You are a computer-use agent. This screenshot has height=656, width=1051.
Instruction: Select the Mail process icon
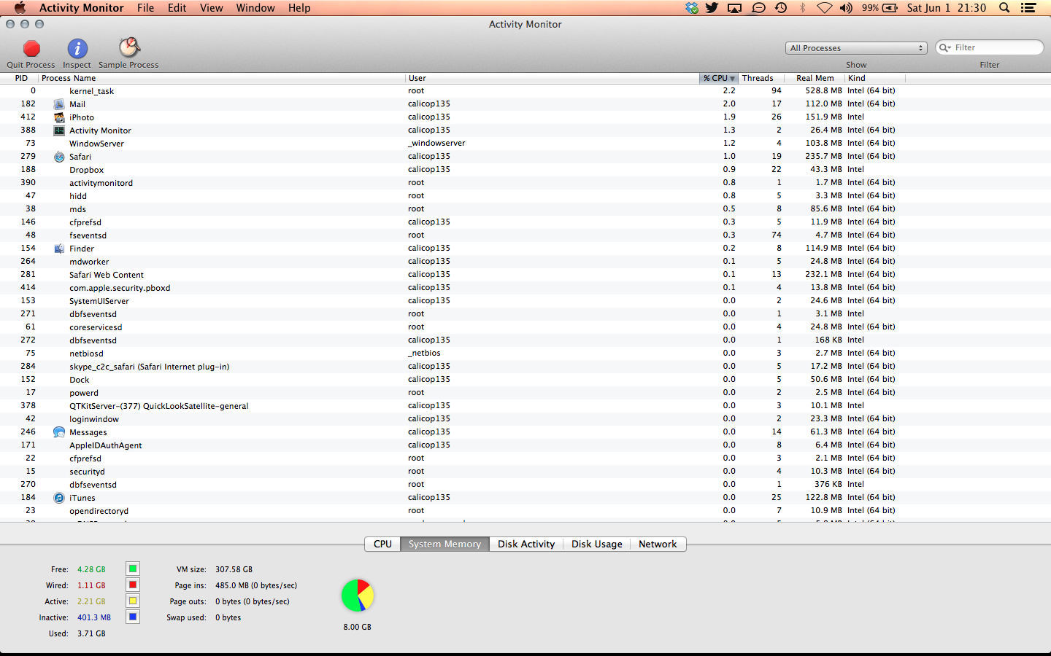coord(59,104)
